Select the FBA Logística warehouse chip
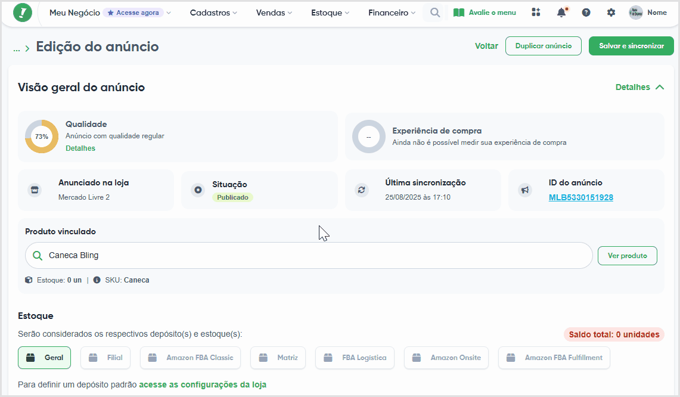Image resolution: width=680 pixels, height=397 pixels. click(x=355, y=358)
